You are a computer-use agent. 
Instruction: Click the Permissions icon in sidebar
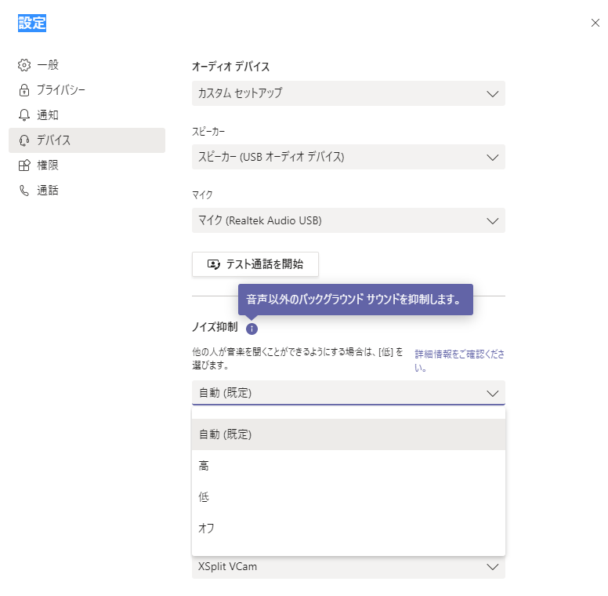(x=24, y=165)
